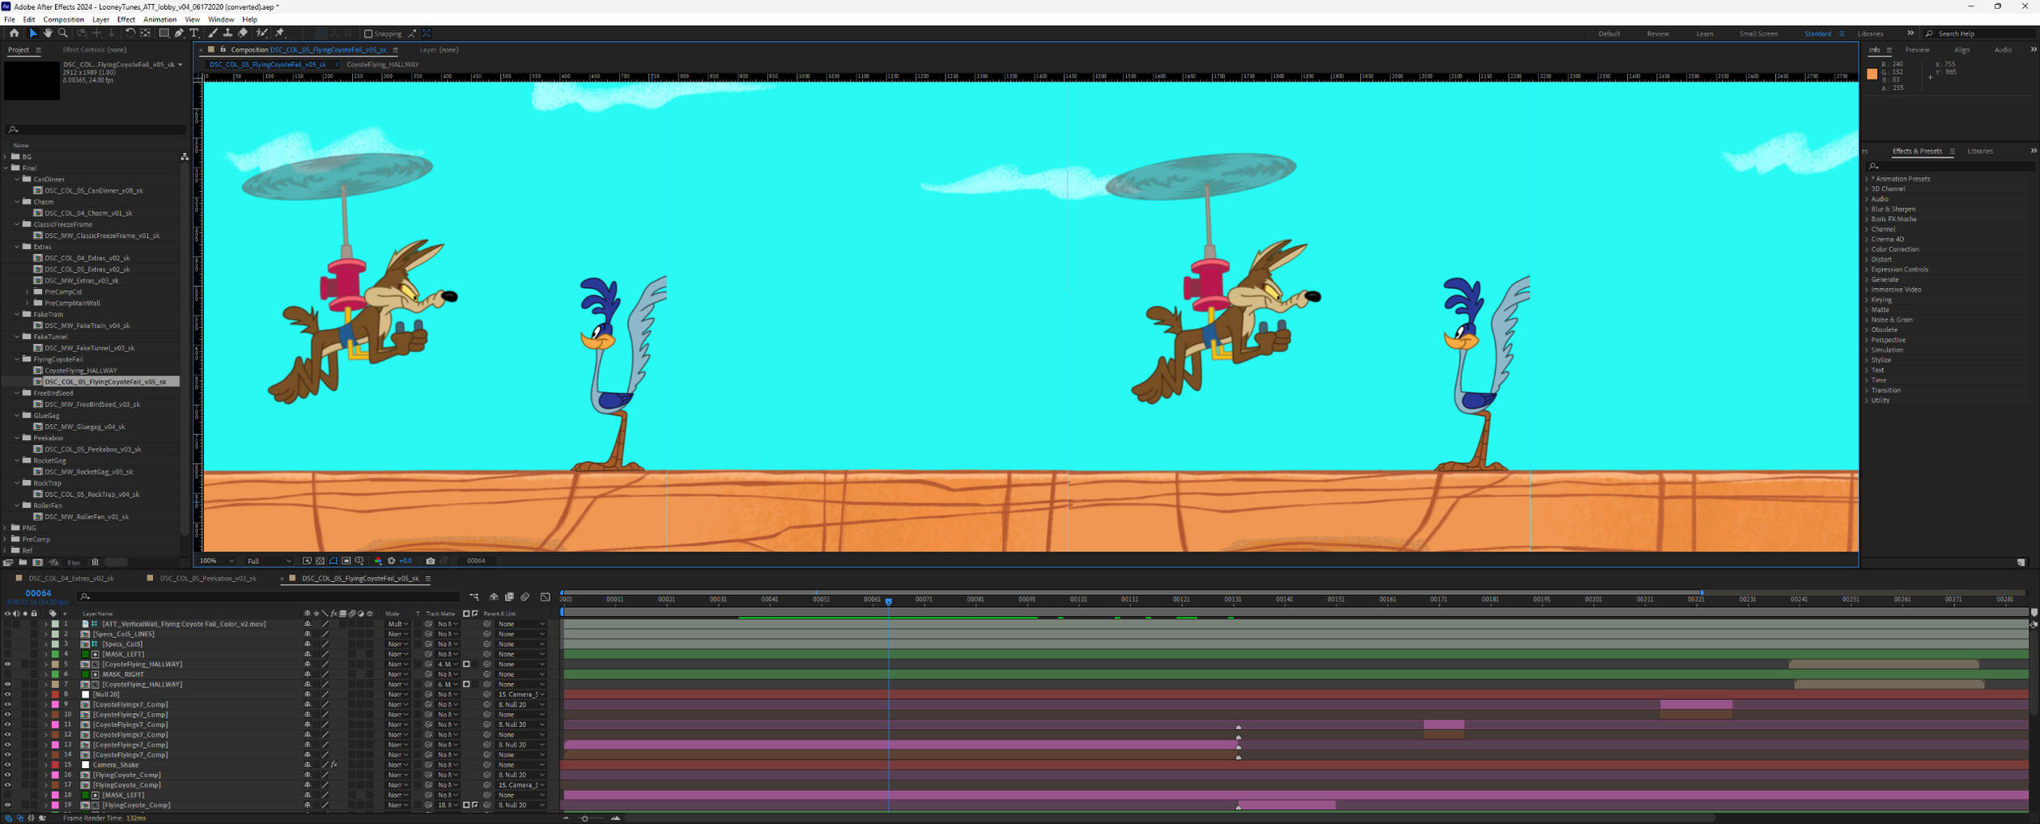Screen dimensions: 2040x824
Task: Click the camera snapshot icon in viewer
Action: pyautogui.click(x=431, y=561)
